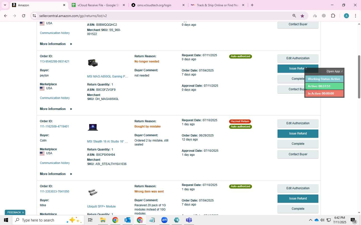This screenshot has width=361, height=225.
Task: Open a new browser tab
Action: coord(252,5)
